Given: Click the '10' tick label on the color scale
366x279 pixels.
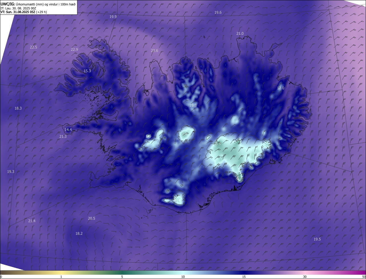Looking at the screenshot, I should (183, 277).
